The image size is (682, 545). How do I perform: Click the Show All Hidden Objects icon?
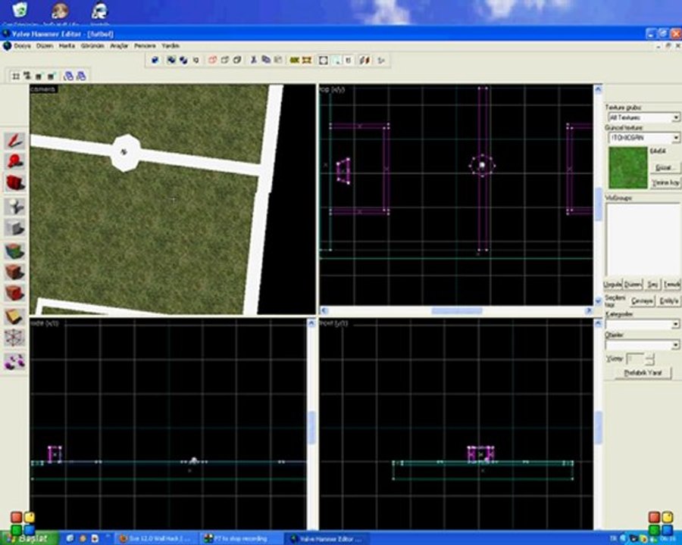tap(237, 61)
